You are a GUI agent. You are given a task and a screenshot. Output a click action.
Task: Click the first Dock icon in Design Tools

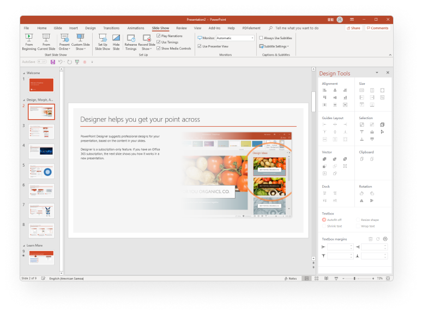324,193
